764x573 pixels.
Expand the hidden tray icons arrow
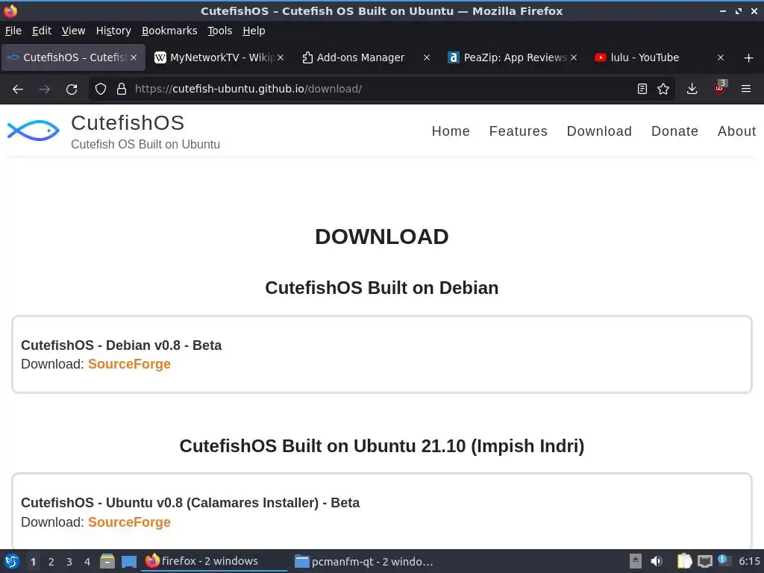pos(636,561)
